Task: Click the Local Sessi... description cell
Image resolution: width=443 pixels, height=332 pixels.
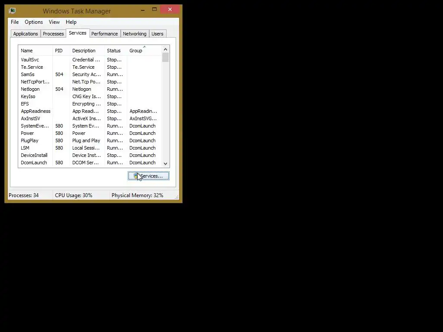Action: point(86,148)
